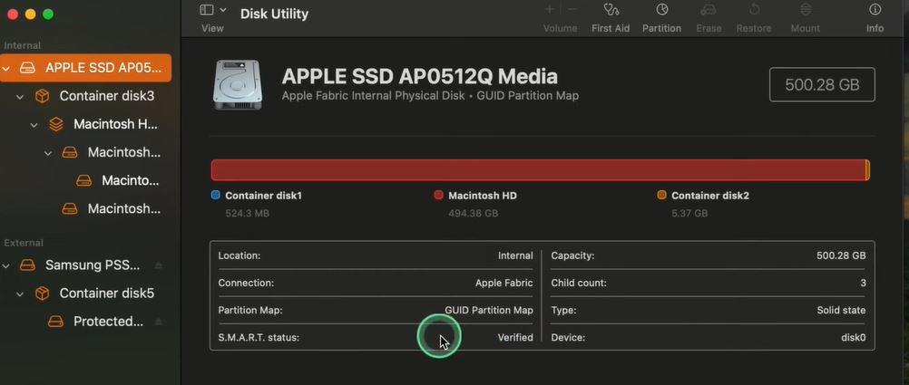Open the View dropdown chevron
Image resolution: width=909 pixels, height=385 pixels.
point(223,11)
